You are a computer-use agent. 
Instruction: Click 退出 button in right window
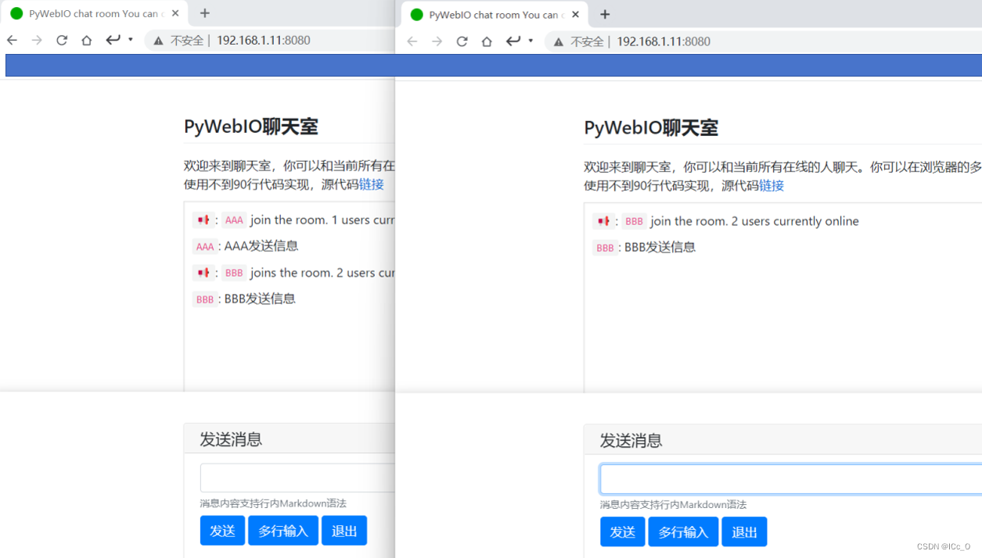(744, 531)
